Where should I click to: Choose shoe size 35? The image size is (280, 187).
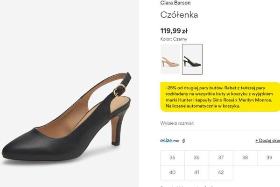pyautogui.click(x=173, y=158)
